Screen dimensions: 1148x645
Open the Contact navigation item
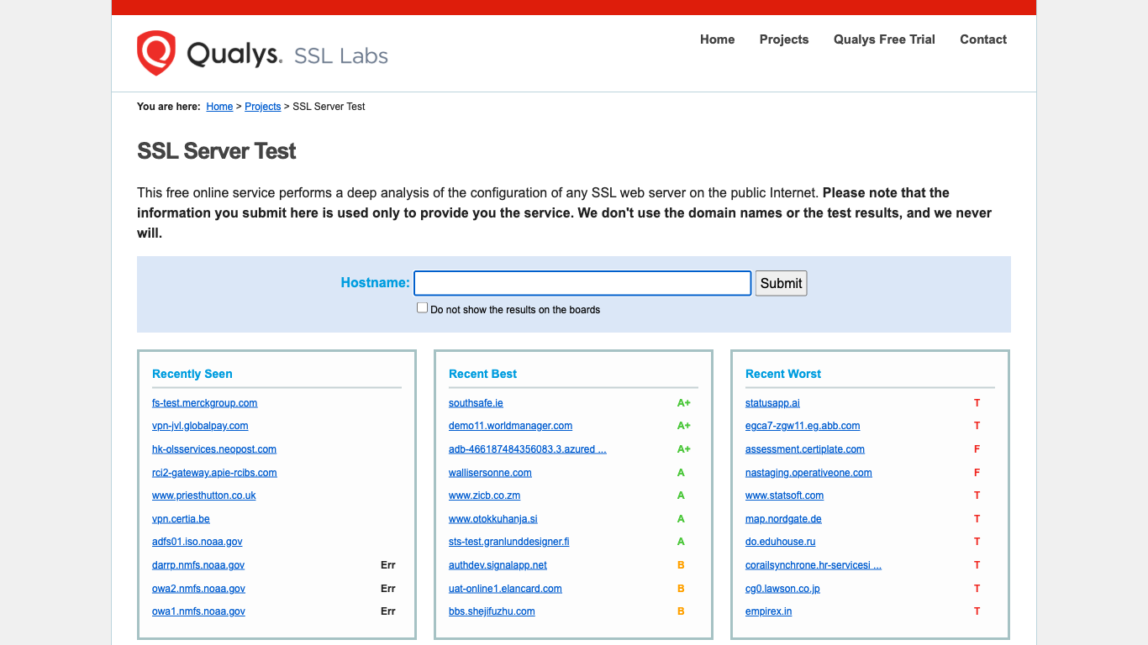(983, 39)
